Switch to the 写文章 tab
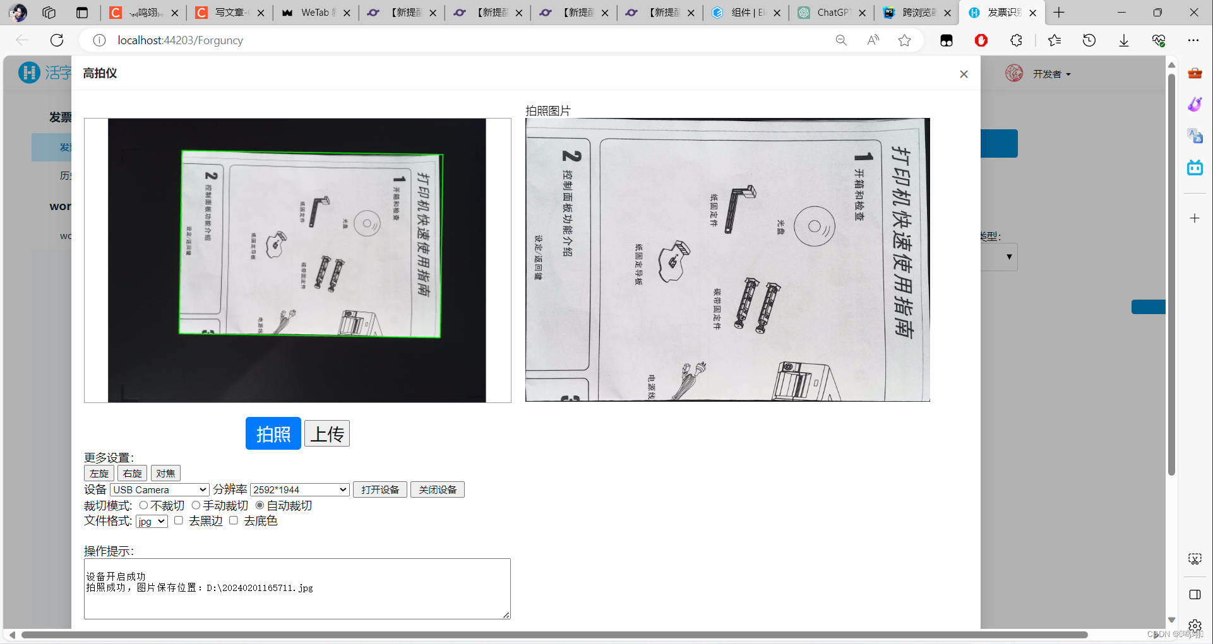The image size is (1213, 644). (x=230, y=13)
